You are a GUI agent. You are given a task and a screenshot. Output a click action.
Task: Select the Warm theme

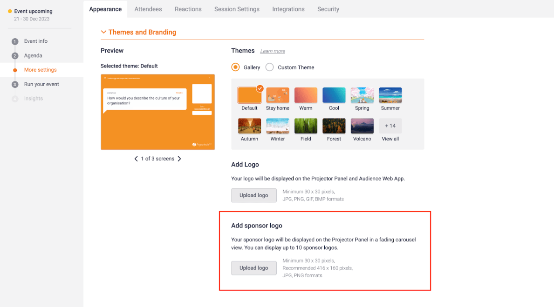(306, 95)
